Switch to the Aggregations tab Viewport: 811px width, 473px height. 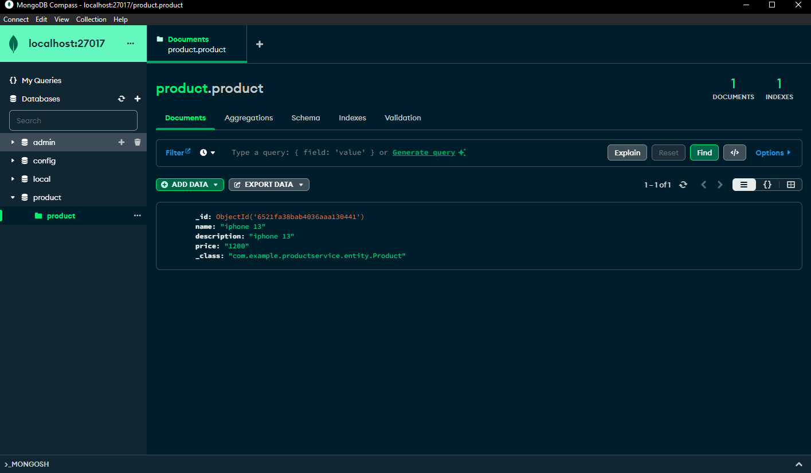(249, 118)
